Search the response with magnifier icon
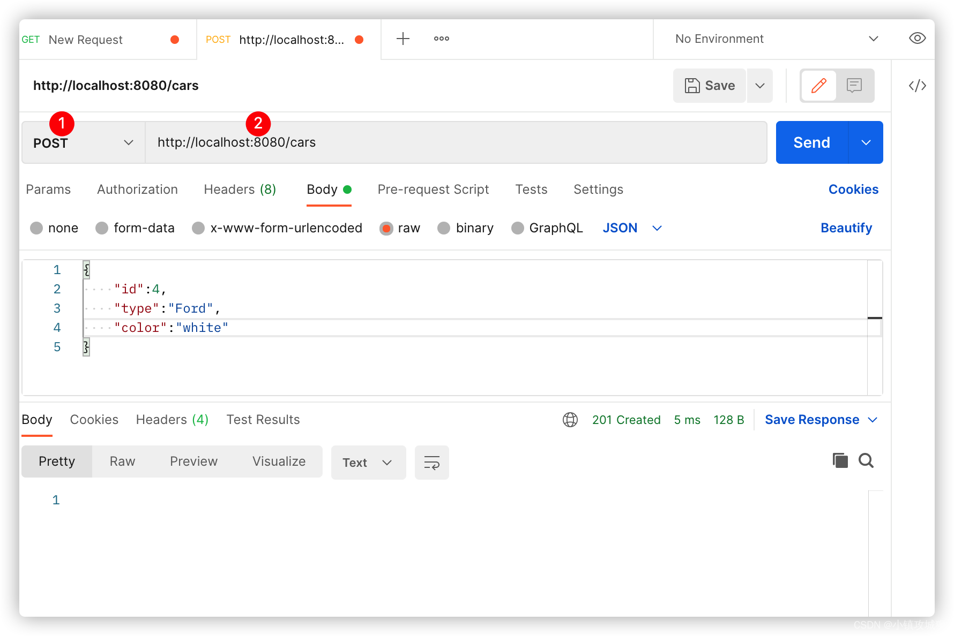 click(x=866, y=460)
